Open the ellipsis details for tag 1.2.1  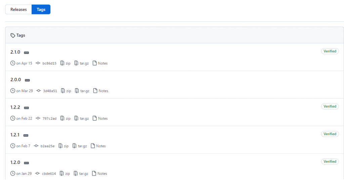tap(26, 135)
